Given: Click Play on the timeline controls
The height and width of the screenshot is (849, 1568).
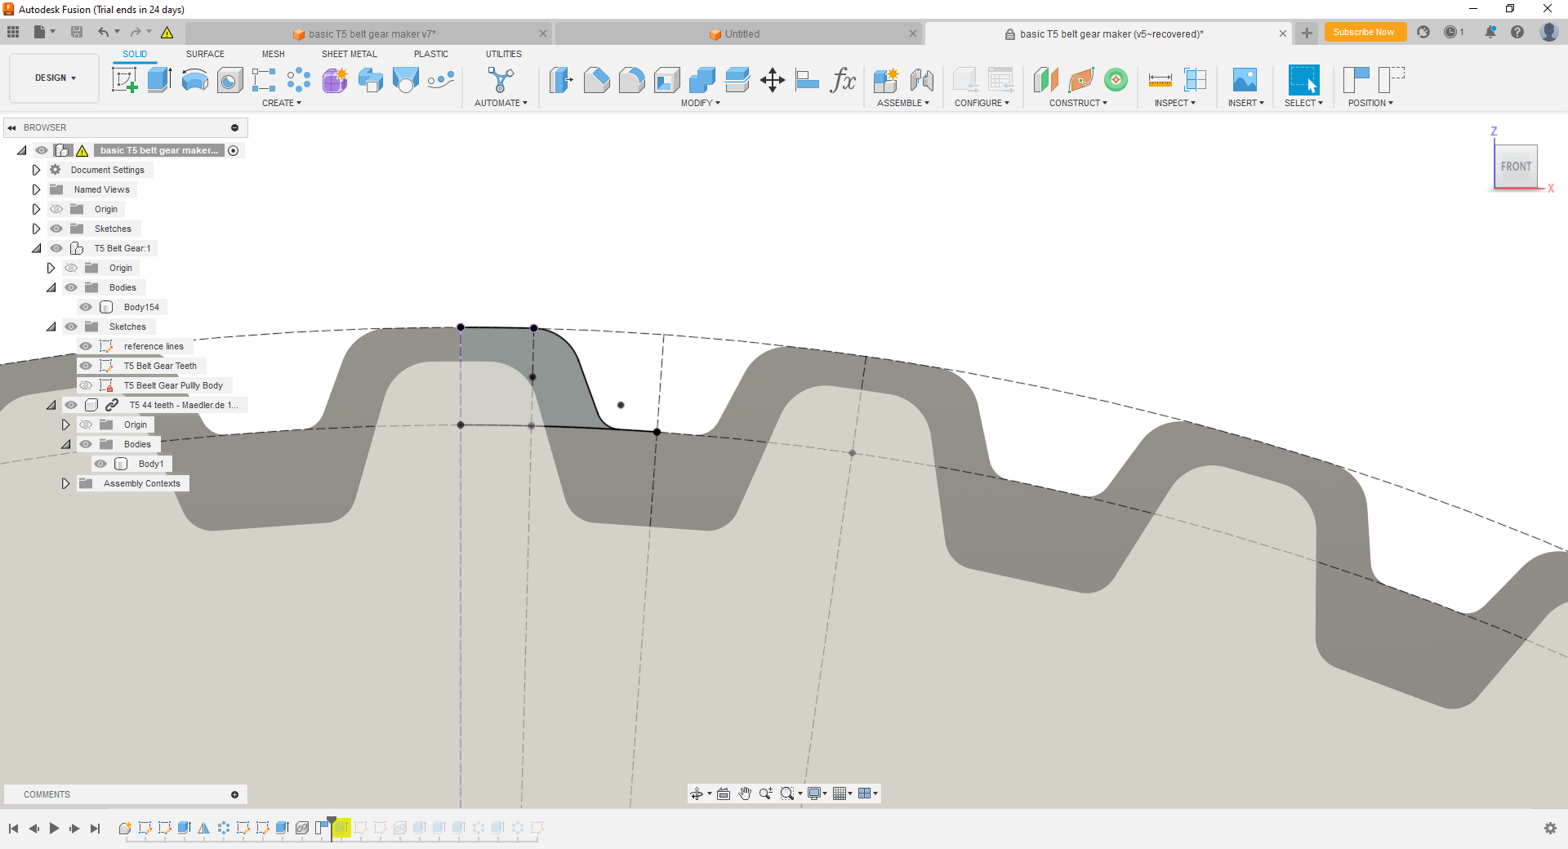Looking at the screenshot, I should pyautogui.click(x=54, y=829).
